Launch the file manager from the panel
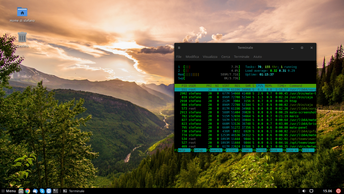 (21, 191)
